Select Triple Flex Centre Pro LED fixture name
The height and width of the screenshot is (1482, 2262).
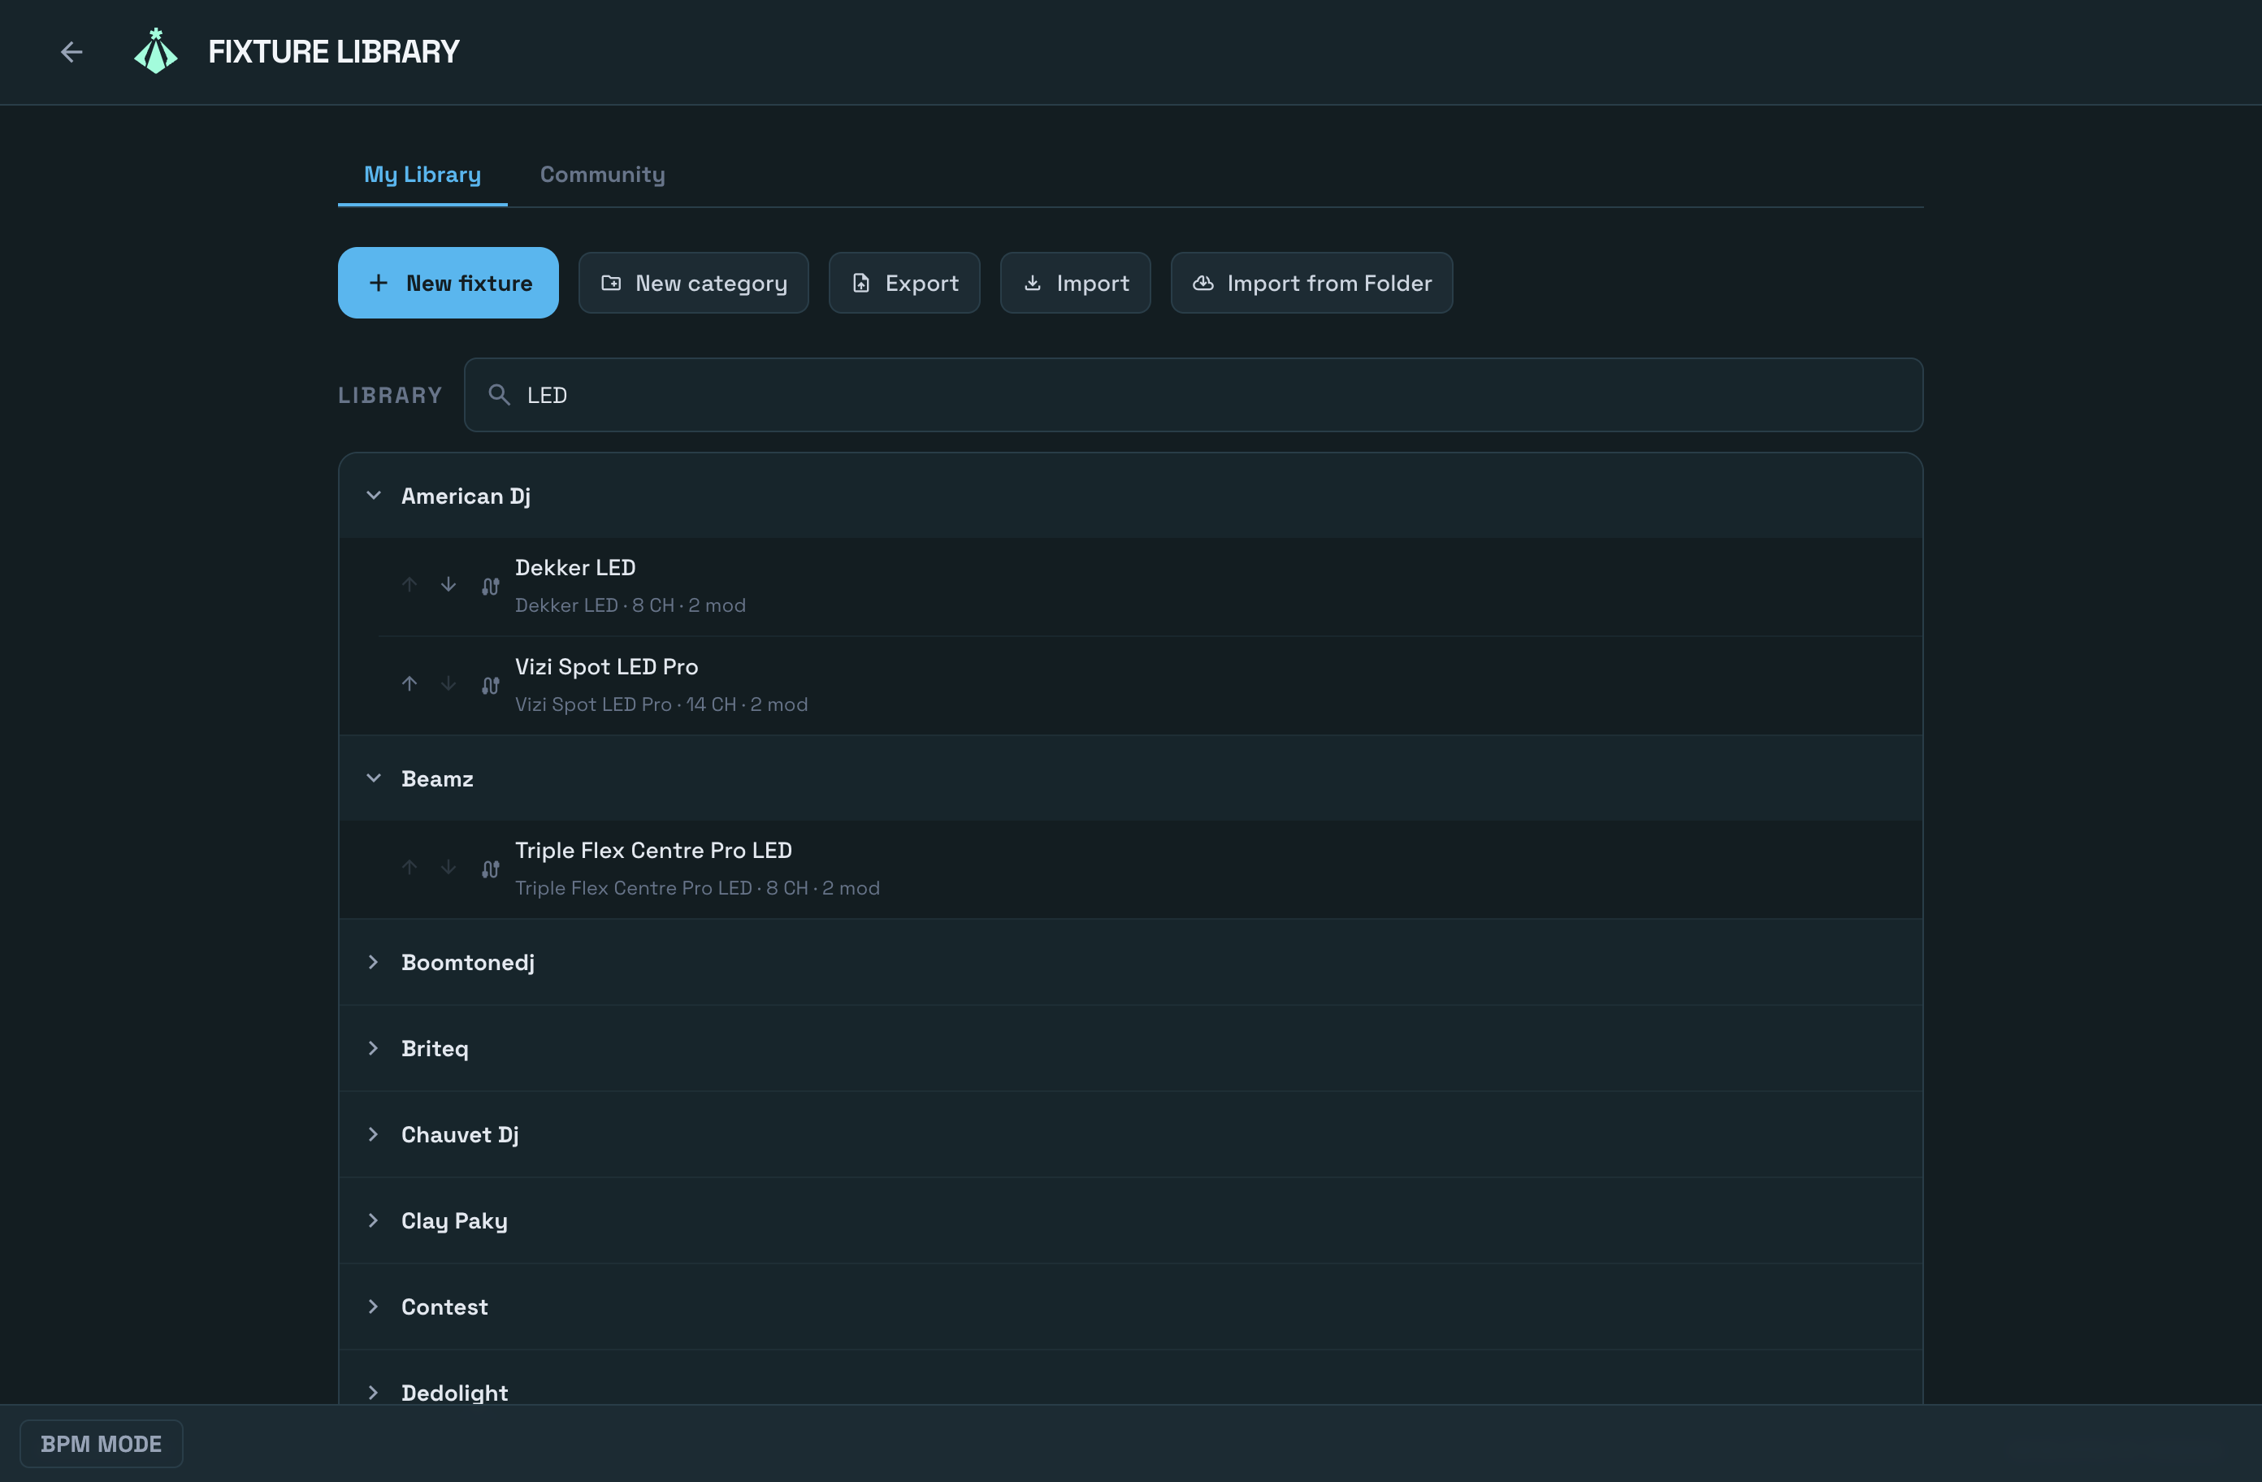[653, 850]
